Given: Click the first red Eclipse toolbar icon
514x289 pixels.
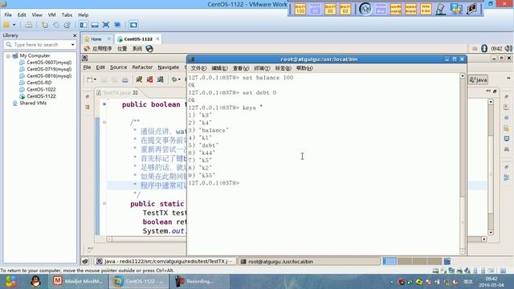Looking at the screenshot, I should click(x=139, y=79).
